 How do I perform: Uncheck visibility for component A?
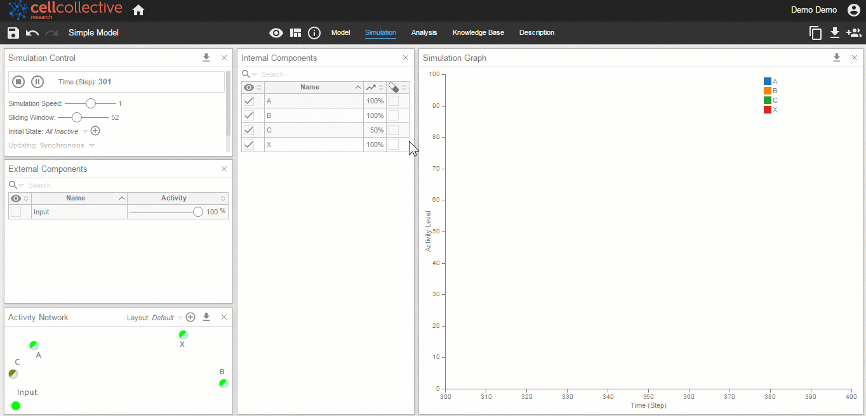click(249, 101)
